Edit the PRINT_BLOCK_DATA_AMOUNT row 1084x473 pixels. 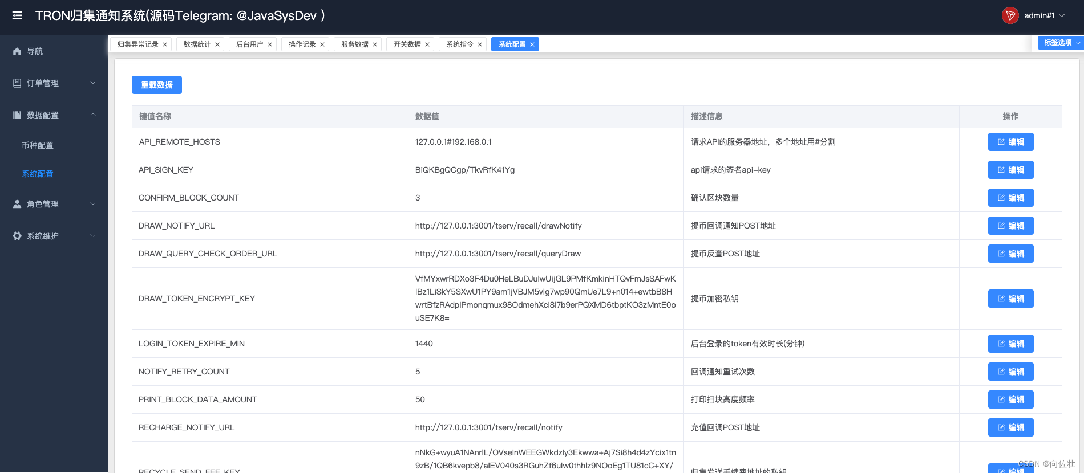(x=1010, y=399)
